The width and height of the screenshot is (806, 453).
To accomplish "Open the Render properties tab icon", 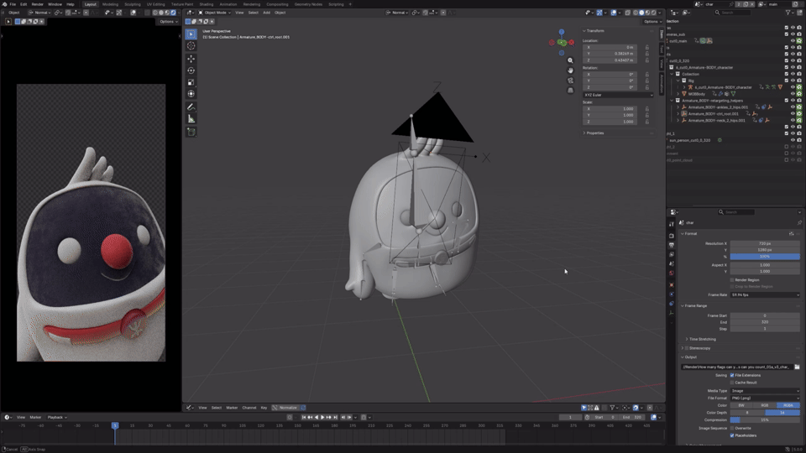I will coord(672,236).
